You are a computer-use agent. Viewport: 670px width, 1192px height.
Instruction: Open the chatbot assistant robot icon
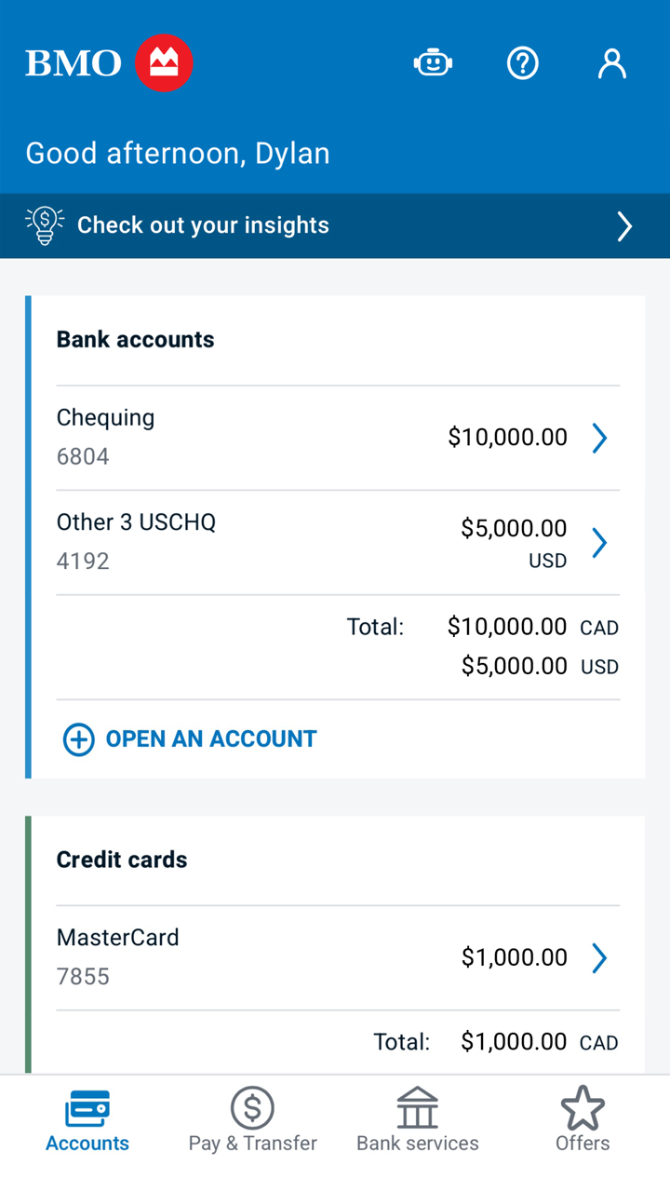[x=433, y=63]
